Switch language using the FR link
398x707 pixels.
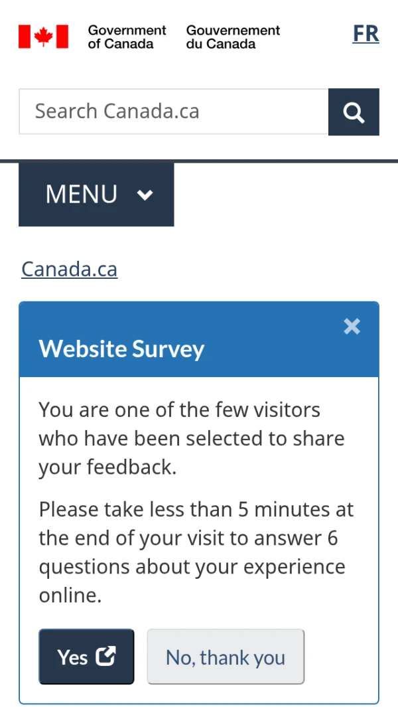coord(365,33)
